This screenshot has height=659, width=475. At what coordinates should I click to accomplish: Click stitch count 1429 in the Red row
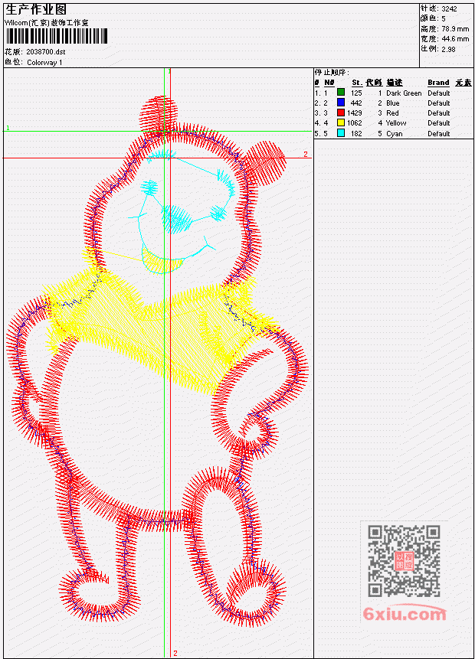click(355, 113)
